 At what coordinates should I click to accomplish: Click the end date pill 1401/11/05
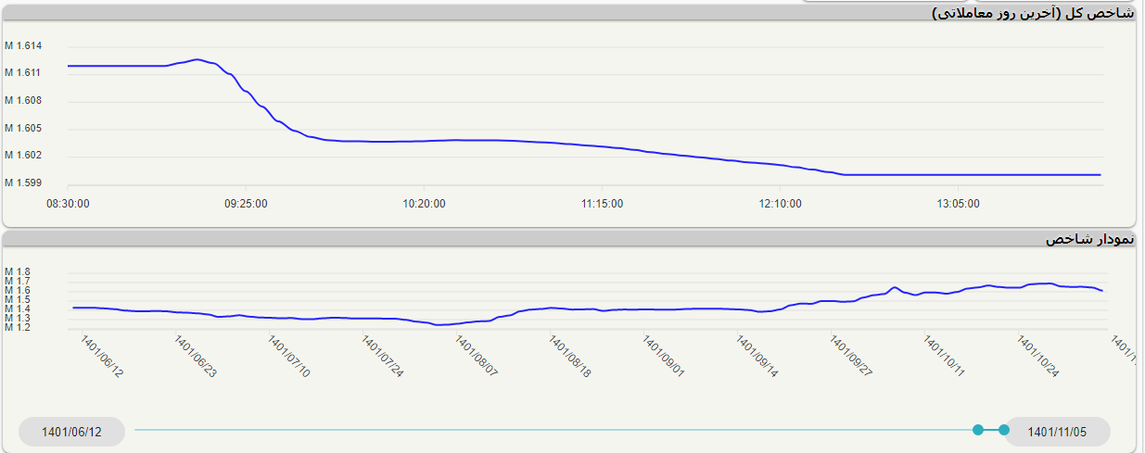1057,432
